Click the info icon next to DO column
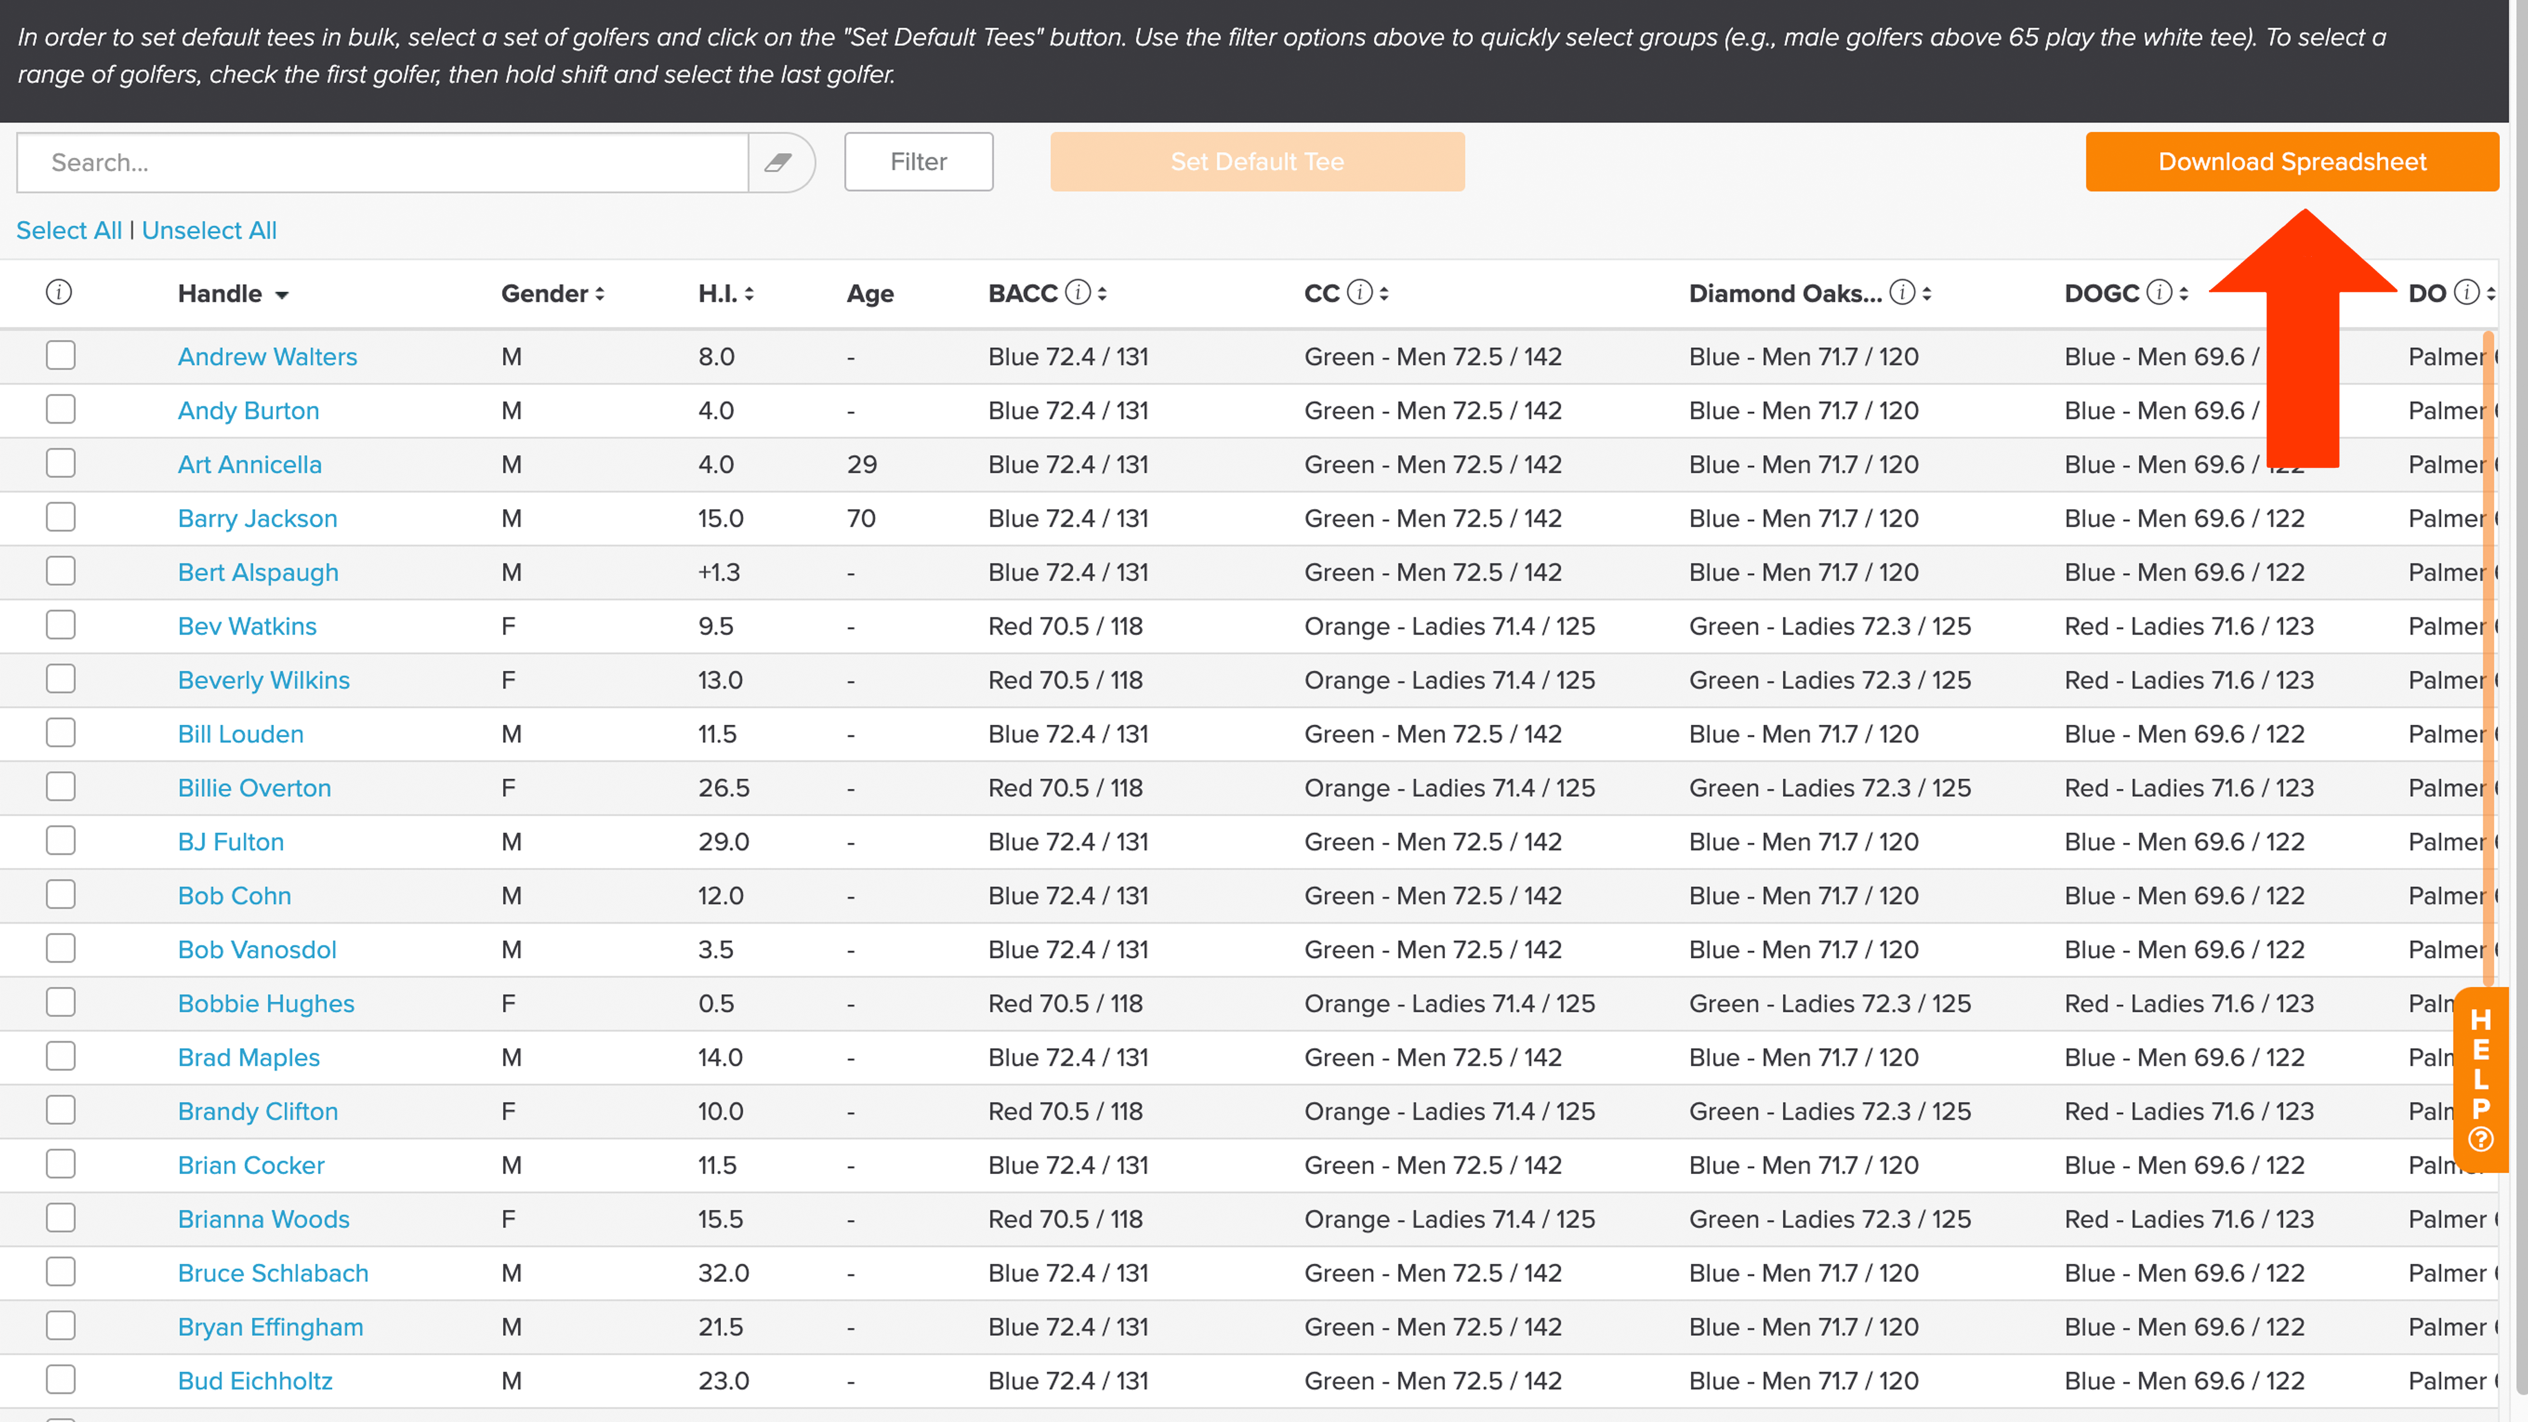Image resolution: width=2528 pixels, height=1422 pixels. click(2466, 292)
